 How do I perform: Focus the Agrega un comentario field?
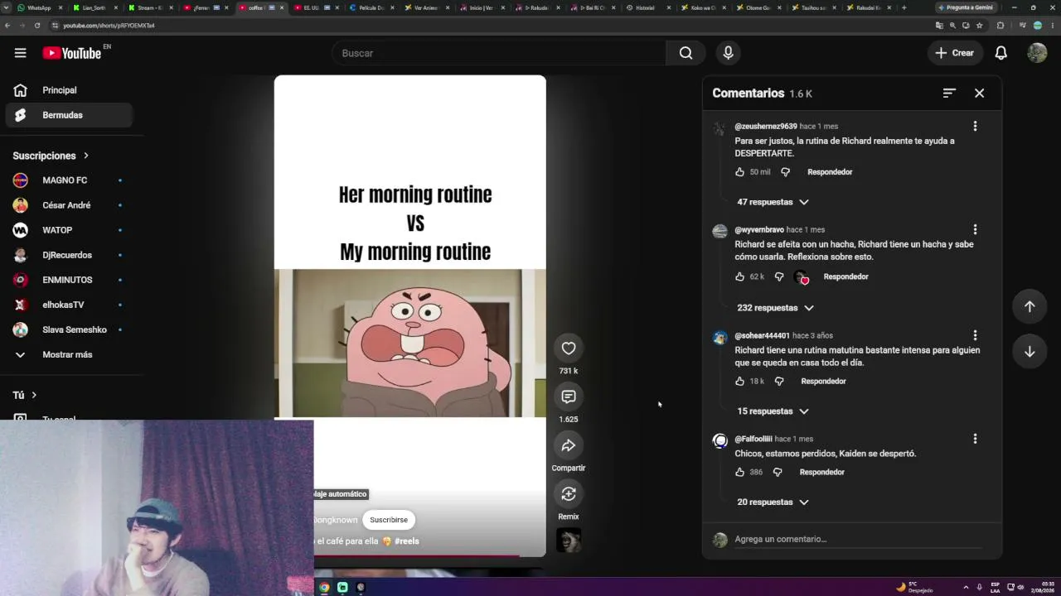click(x=857, y=539)
